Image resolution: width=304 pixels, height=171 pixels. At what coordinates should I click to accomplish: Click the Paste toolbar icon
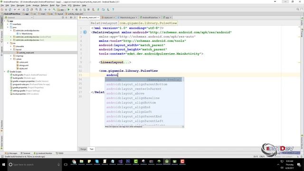pos(31,9)
